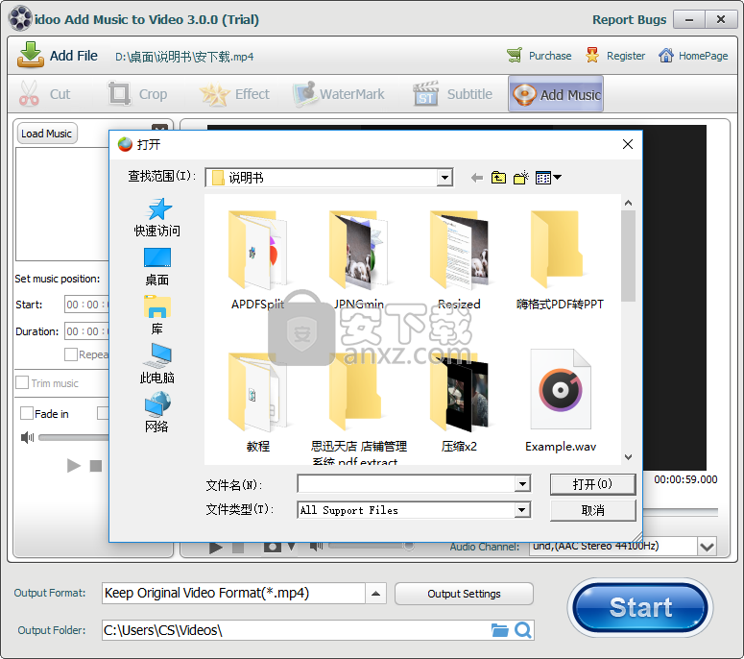Click Report Bugs link
Image resolution: width=744 pixels, height=659 pixels.
click(629, 19)
